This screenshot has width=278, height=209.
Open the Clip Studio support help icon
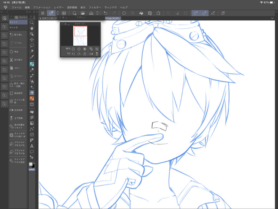223,13
